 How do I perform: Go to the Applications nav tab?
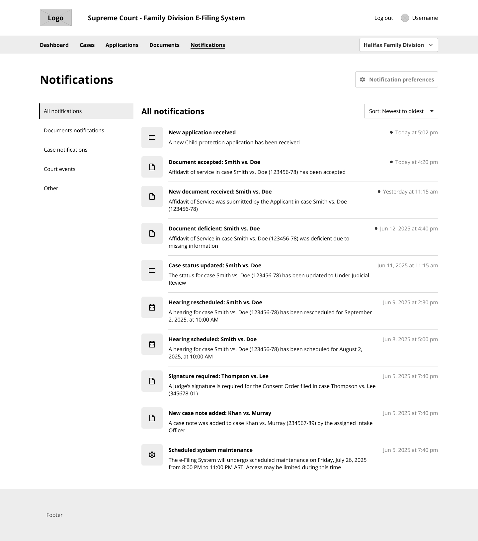click(122, 45)
